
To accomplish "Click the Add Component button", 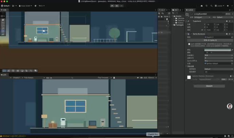I will tap(209, 86).
